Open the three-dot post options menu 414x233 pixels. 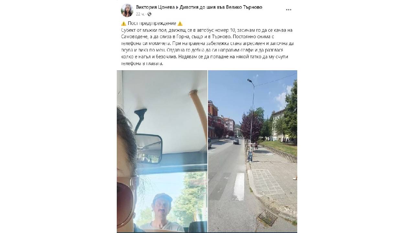coord(289,10)
